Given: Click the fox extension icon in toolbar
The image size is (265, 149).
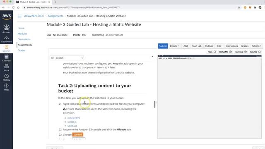Looking at the screenshot, I should [250, 7].
